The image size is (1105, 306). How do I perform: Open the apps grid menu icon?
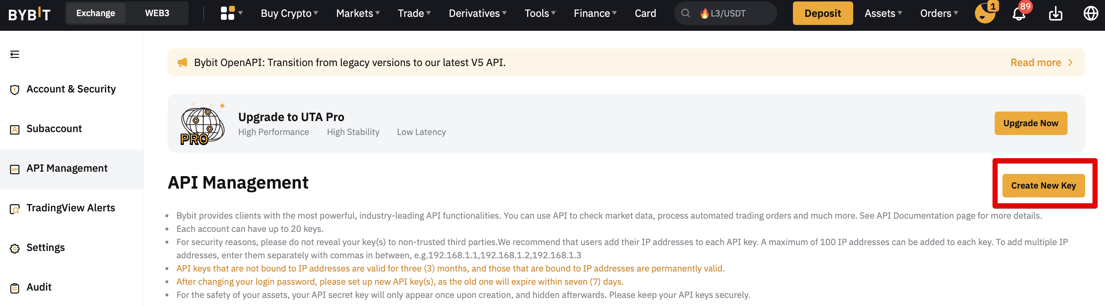tap(227, 13)
